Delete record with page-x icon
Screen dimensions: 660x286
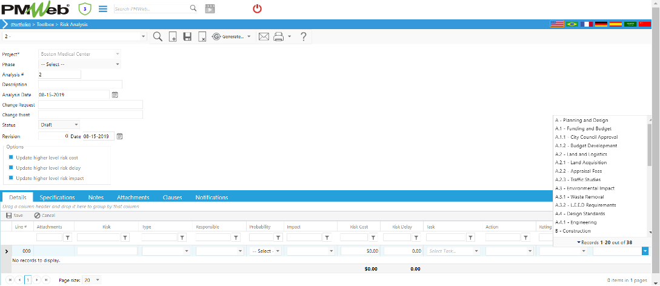(202, 36)
